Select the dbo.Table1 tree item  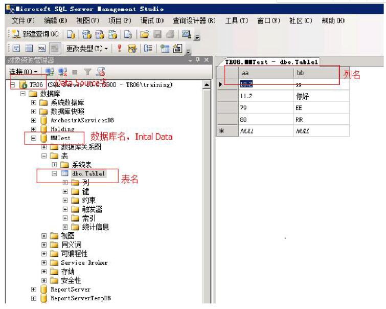(x=88, y=173)
